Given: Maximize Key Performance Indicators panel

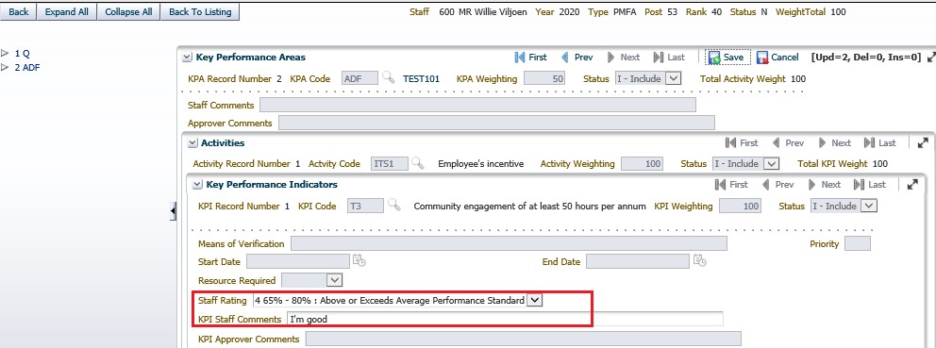Looking at the screenshot, I should (x=912, y=185).
